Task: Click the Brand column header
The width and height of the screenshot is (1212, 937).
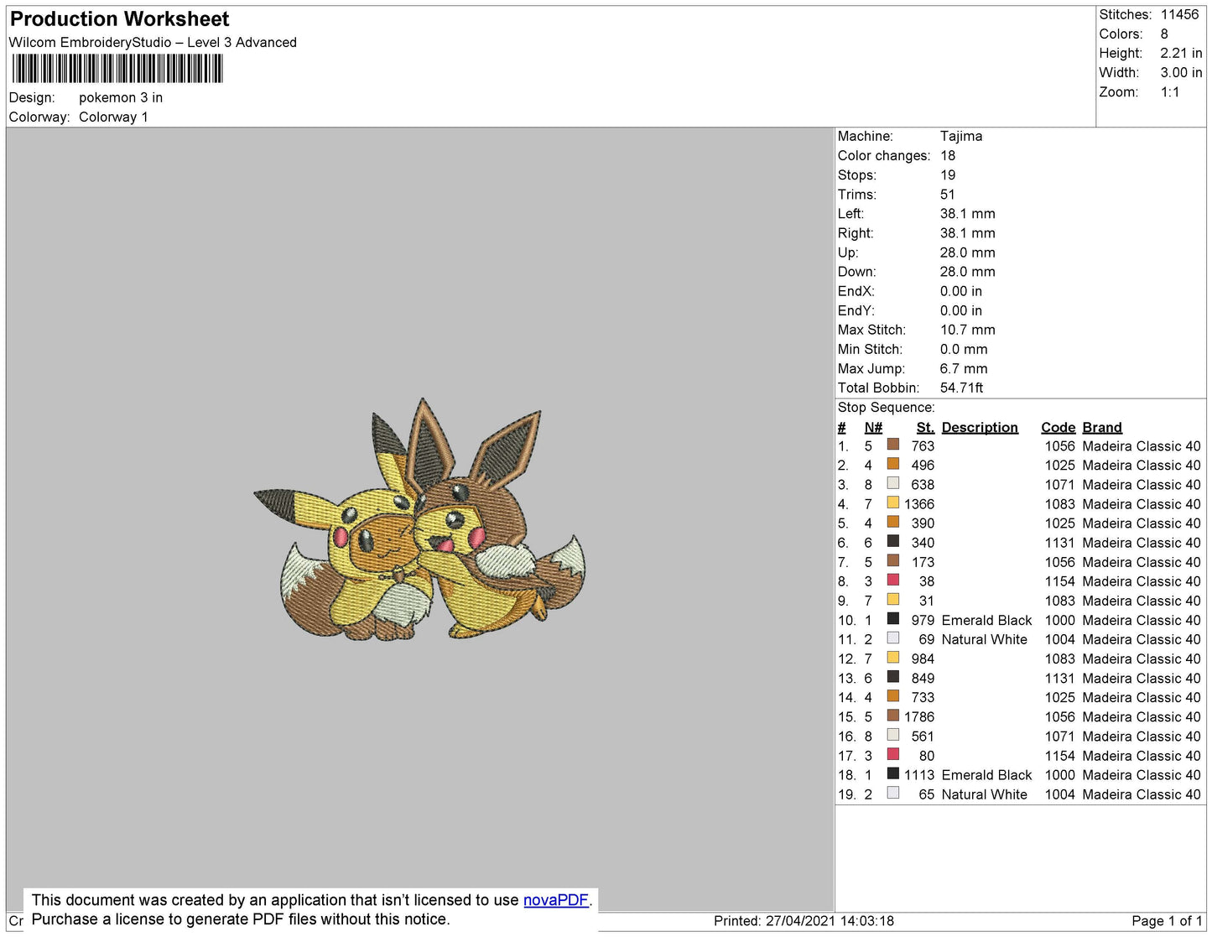Action: coord(1102,428)
